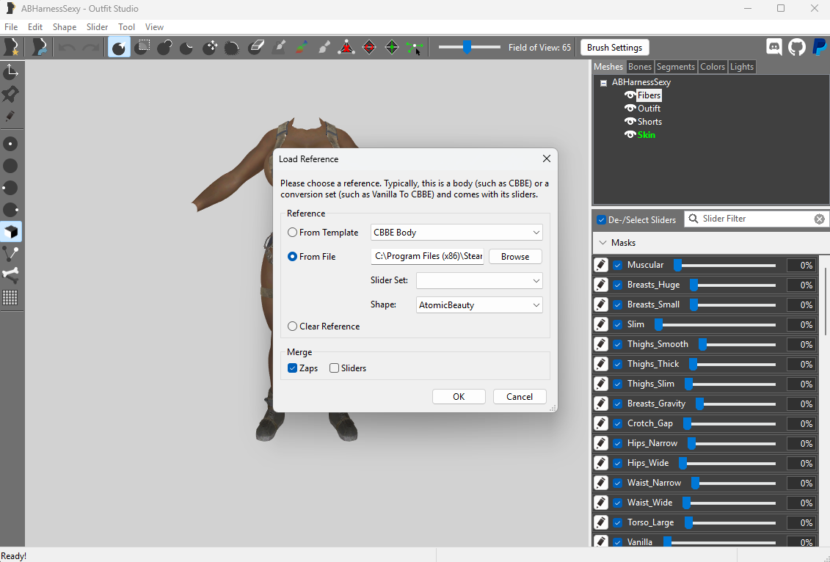
Task: Select the From Template radio button
Action: click(292, 233)
